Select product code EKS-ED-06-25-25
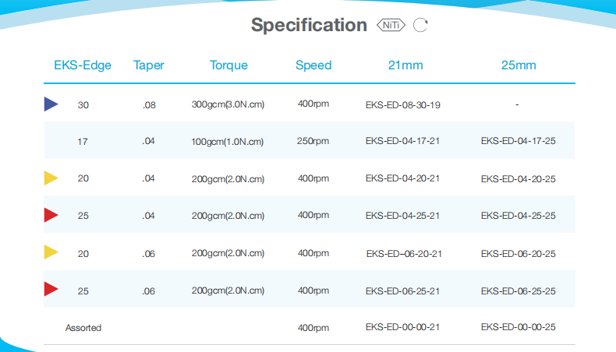Viewport: 616px width, 352px height. tap(518, 291)
